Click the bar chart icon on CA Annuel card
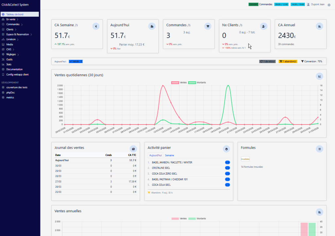Screen dimensions: 335x236 (319, 26)
